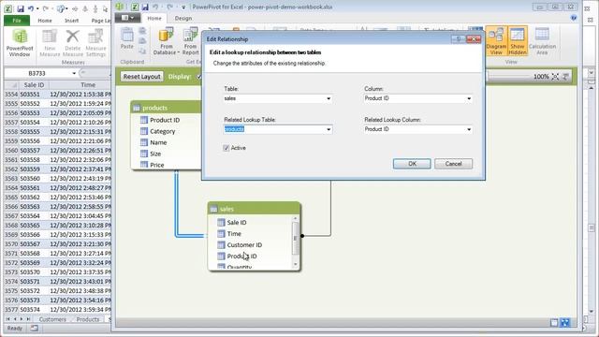Select the Price field in products table

pos(156,165)
